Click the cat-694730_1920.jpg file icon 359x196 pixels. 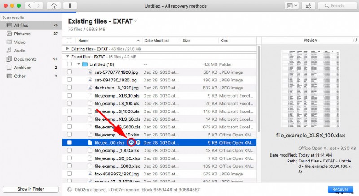tap(90, 80)
